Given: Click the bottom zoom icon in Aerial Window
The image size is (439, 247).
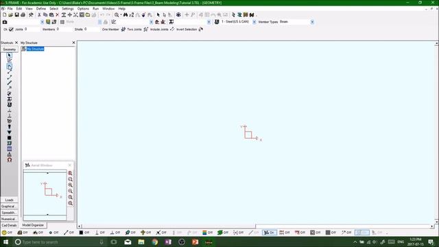Looking at the screenshot, I should [x=70, y=203].
